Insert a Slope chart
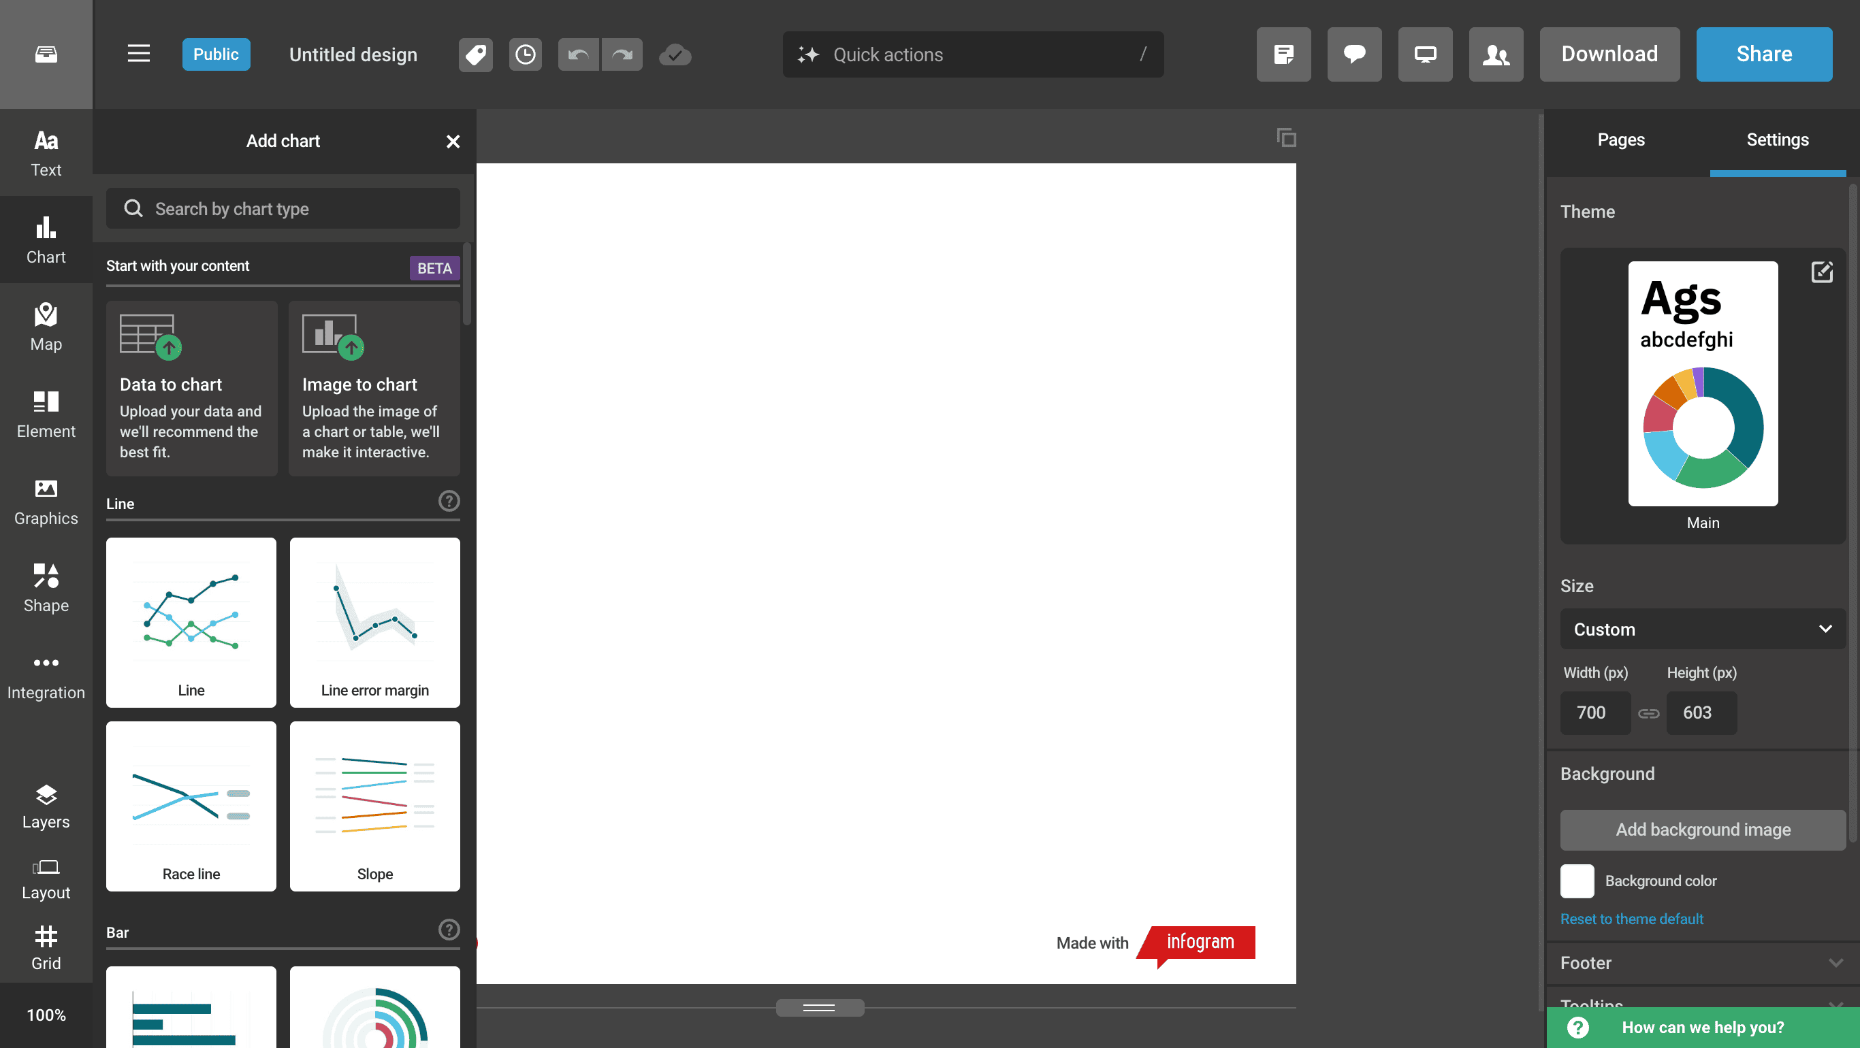The image size is (1860, 1048). [x=374, y=806]
